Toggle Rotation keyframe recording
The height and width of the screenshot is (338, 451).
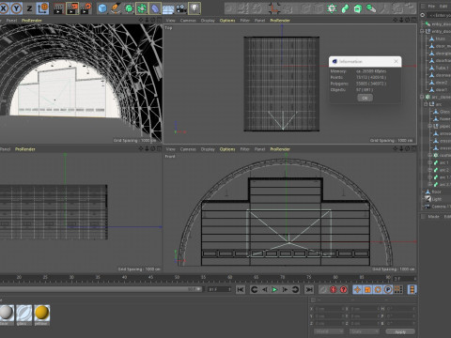click(x=378, y=289)
